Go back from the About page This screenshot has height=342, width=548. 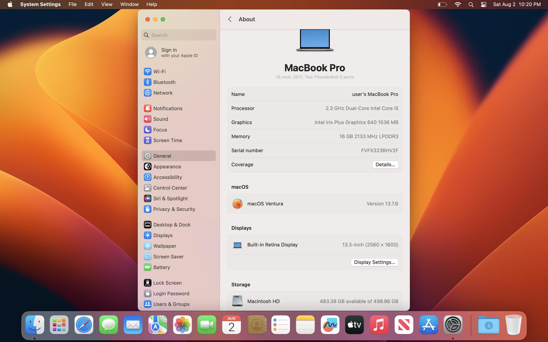[x=230, y=19]
